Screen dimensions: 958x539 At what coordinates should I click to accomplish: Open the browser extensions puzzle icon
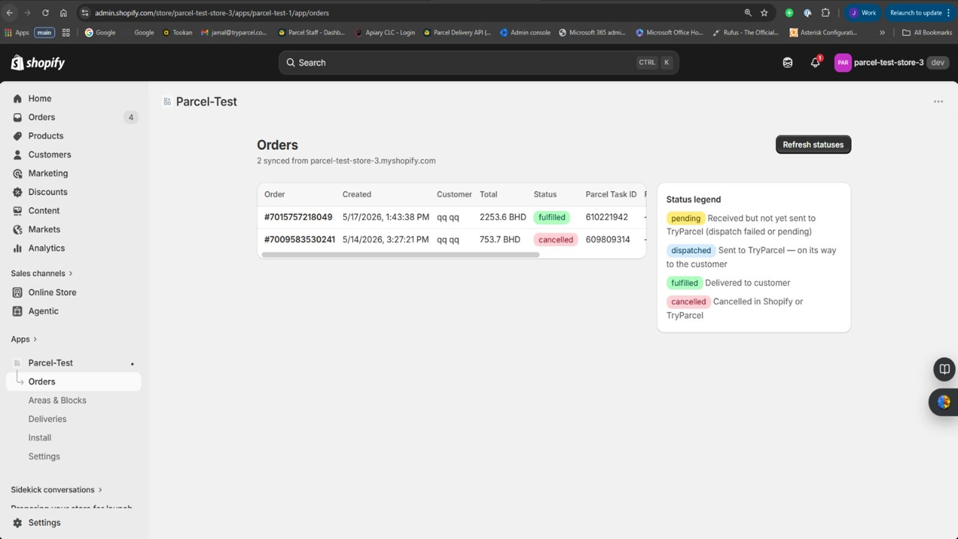point(826,13)
